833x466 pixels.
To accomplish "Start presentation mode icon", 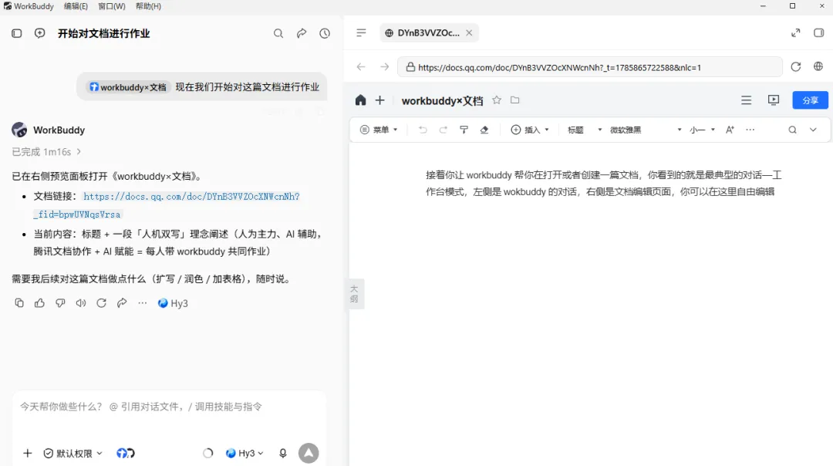I will [774, 100].
